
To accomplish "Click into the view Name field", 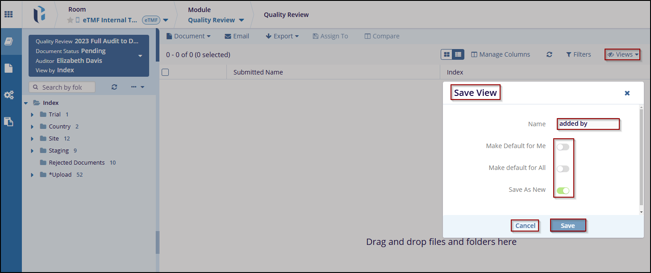I will (588, 124).
